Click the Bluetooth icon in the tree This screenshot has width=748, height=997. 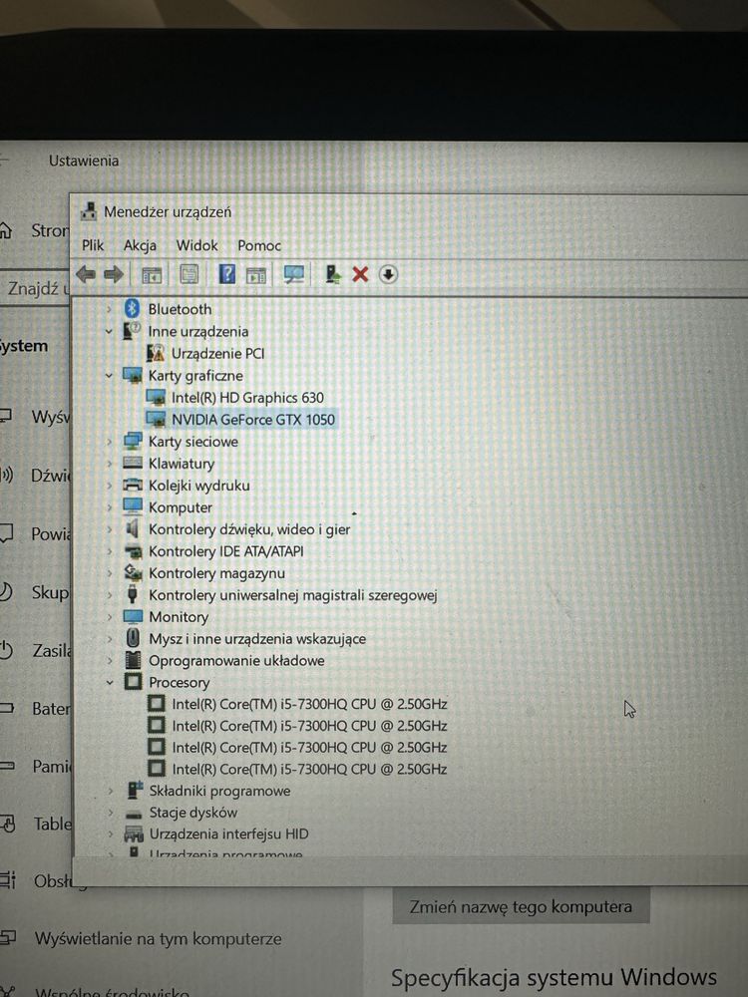tap(132, 308)
